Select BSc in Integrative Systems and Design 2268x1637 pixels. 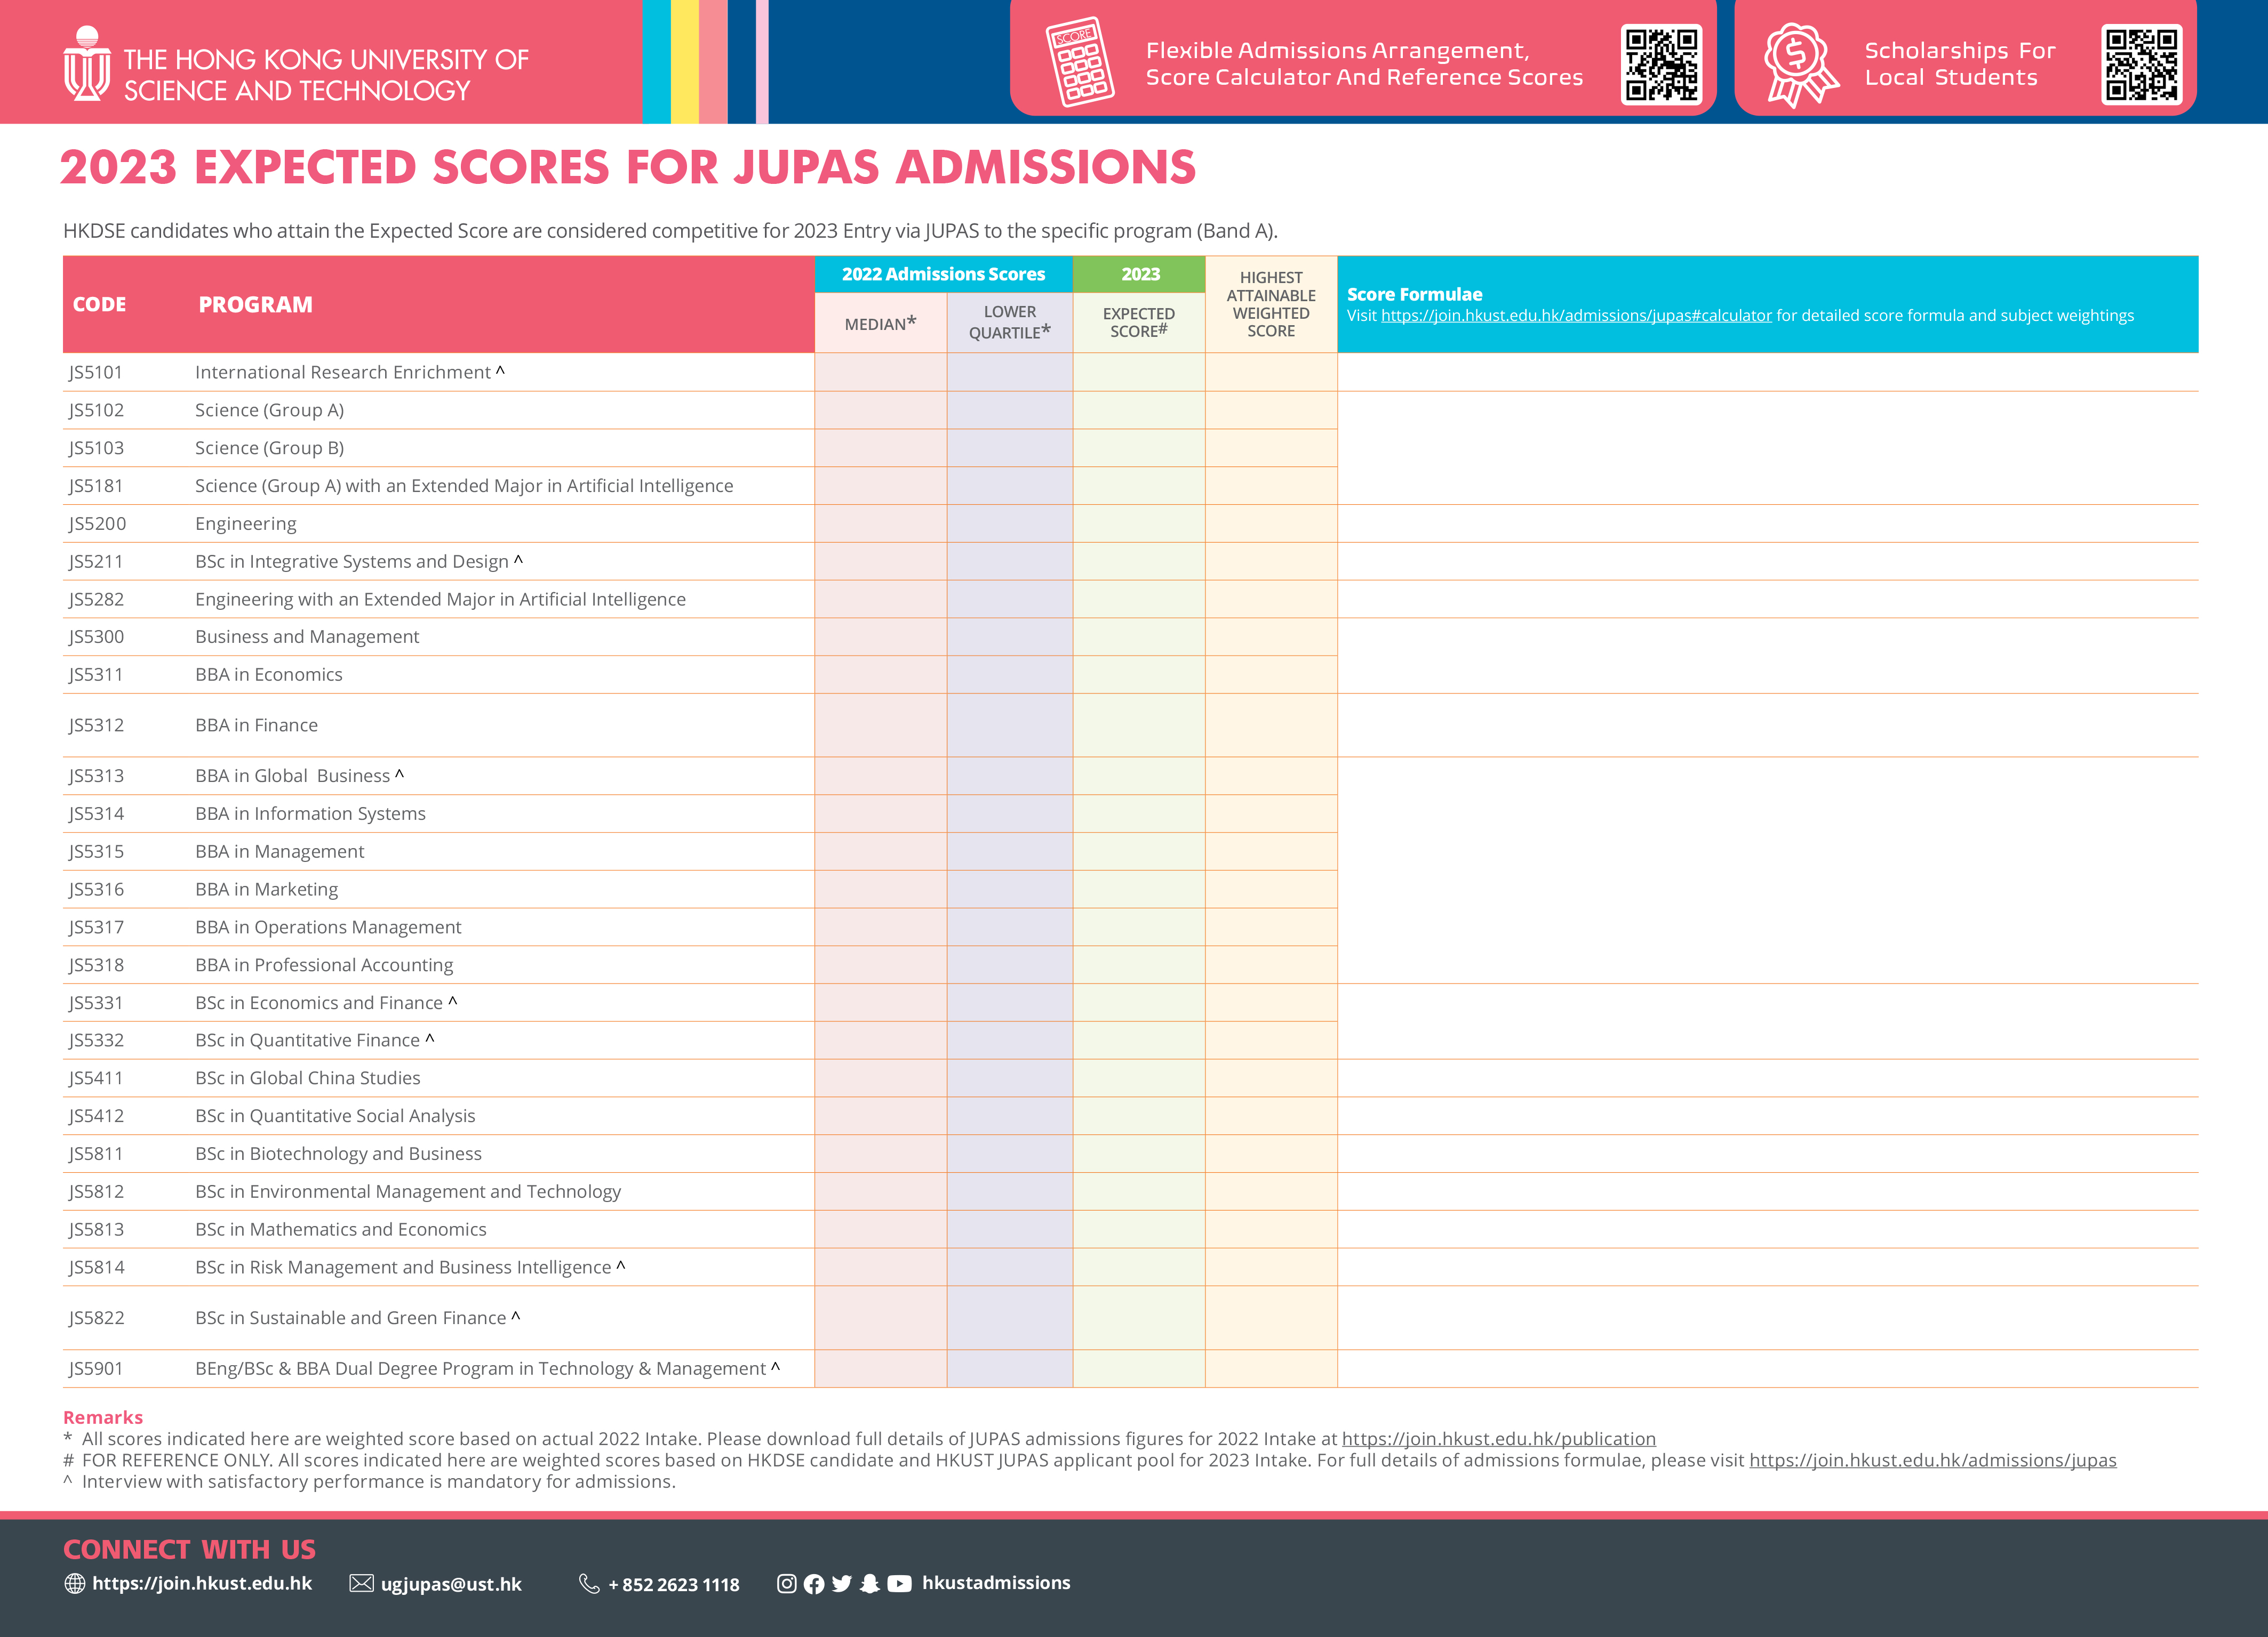(x=1130, y=562)
